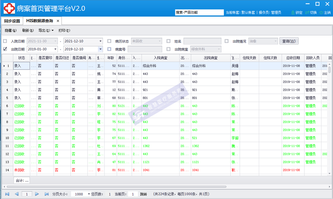Viewport: 333px width, 199px height.
Task: Click the 打印 print button
Action: tap(64, 31)
